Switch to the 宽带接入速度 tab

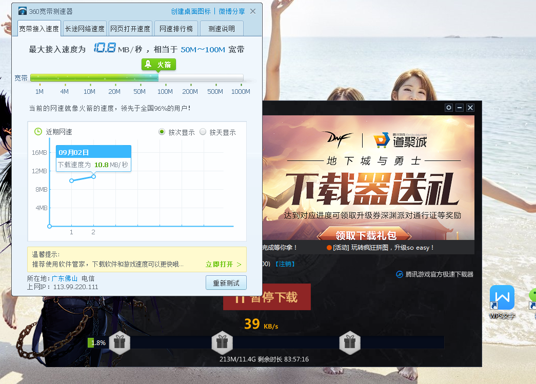point(39,29)
